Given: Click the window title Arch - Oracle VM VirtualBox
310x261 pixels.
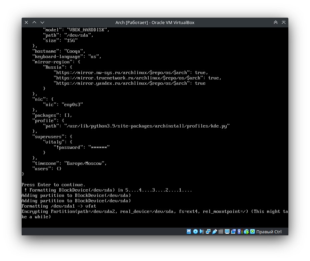Looking at the screenshot, I should 155,23.
